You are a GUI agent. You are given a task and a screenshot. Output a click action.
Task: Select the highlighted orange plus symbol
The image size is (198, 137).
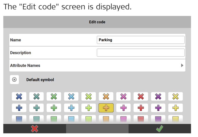coord(106,108)
